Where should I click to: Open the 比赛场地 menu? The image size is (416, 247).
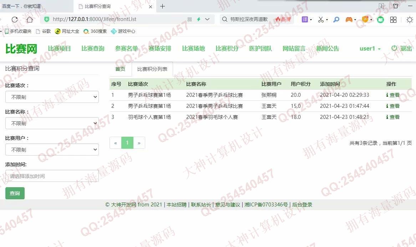[x=193, y=48]
